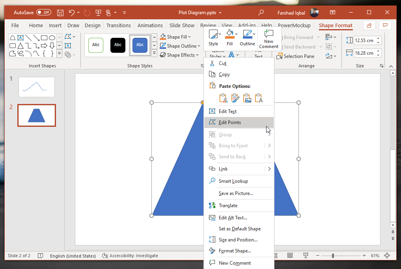Select the green-outlined Abc shape style
401x269 pixels.
click(x=96, y=45)
